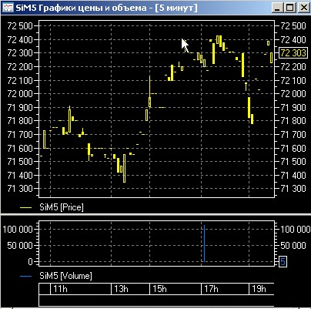Click the SiM5 chart window title icon
311x309 pixels.
(x=8, y=8)
